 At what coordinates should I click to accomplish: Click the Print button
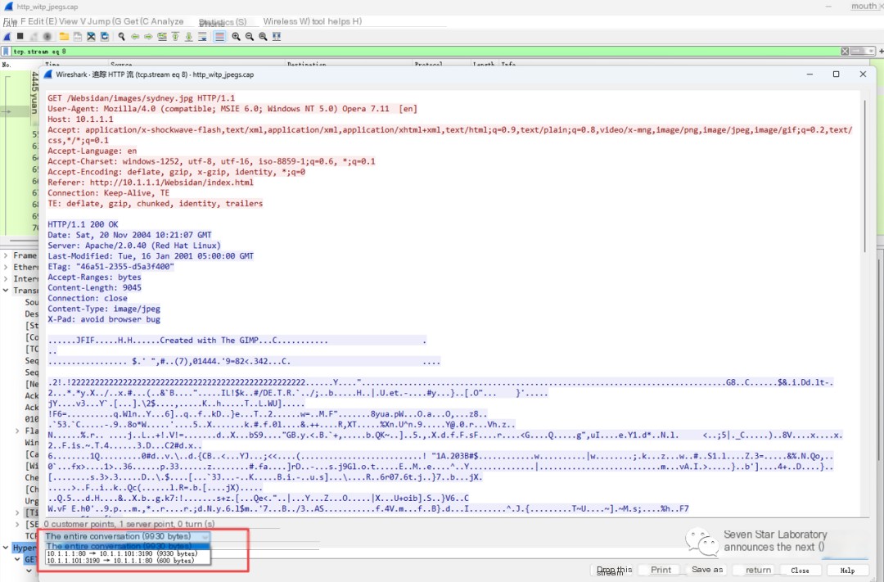661,571
